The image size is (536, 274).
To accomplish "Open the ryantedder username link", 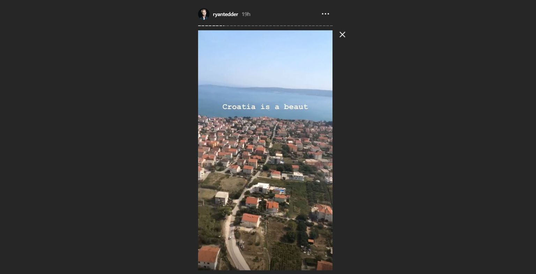I will pos(225,14).
